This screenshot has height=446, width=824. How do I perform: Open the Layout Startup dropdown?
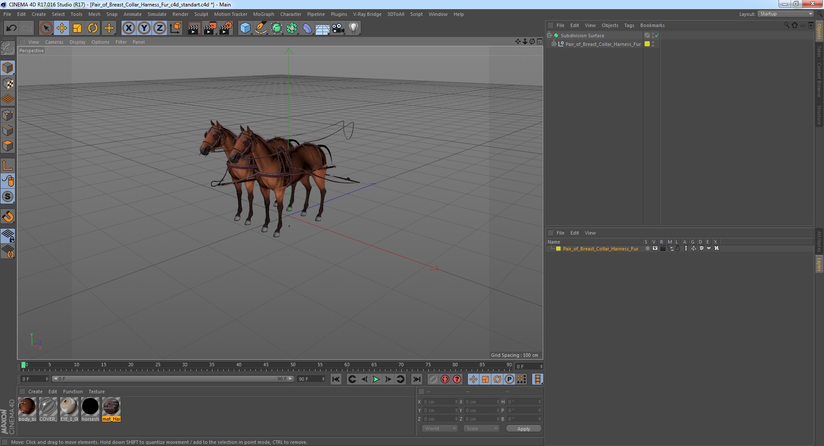(x=785, y=14)
